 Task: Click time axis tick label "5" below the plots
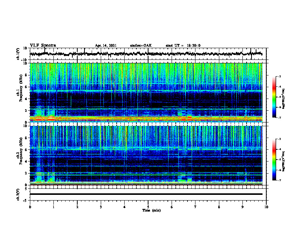pos(148,207)
